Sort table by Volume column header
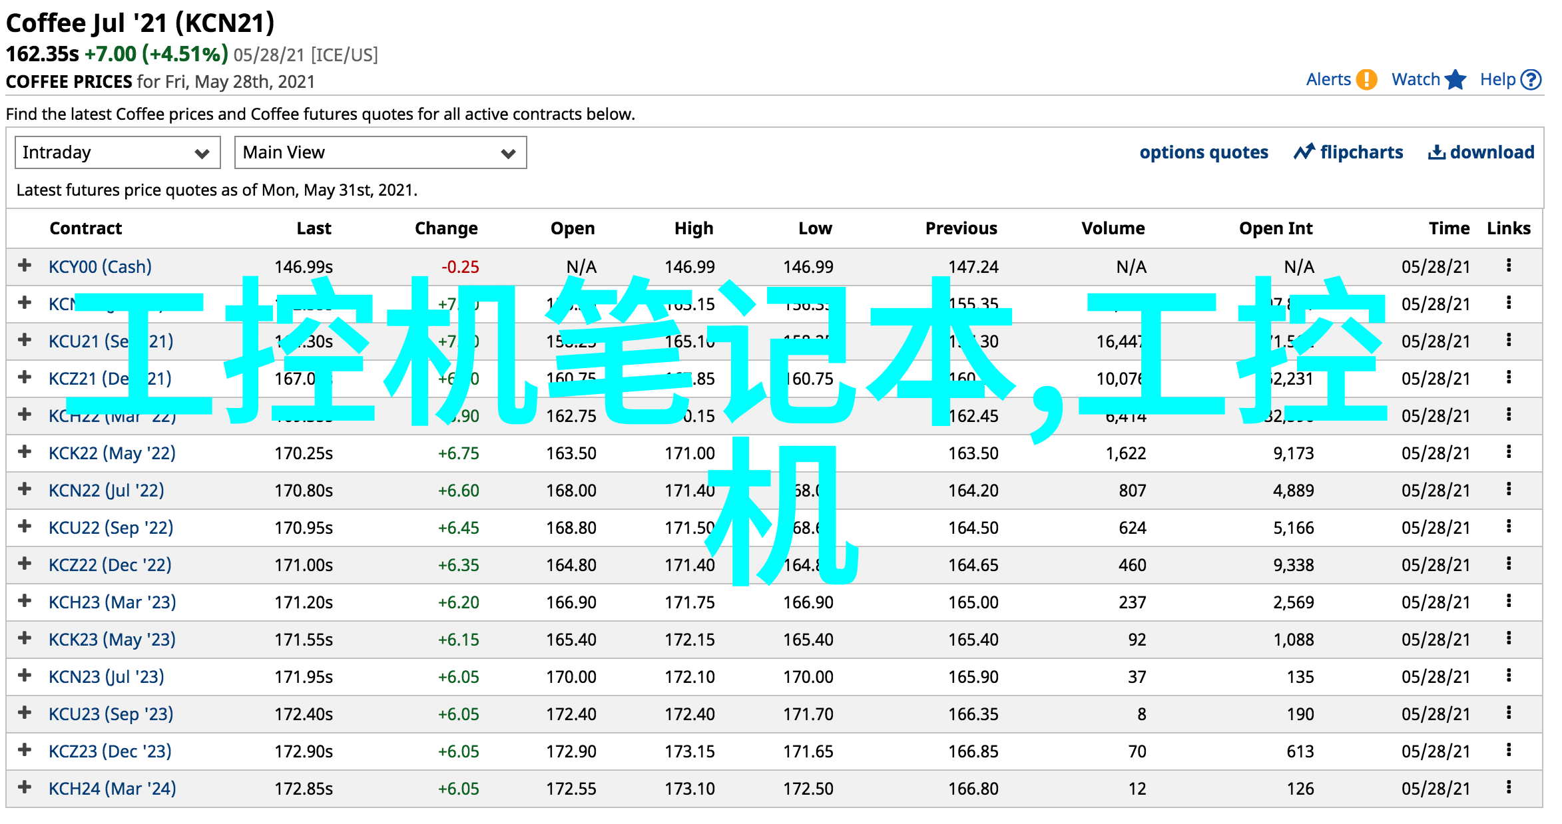The image size is (1562, 824). tap(1113, 228)
